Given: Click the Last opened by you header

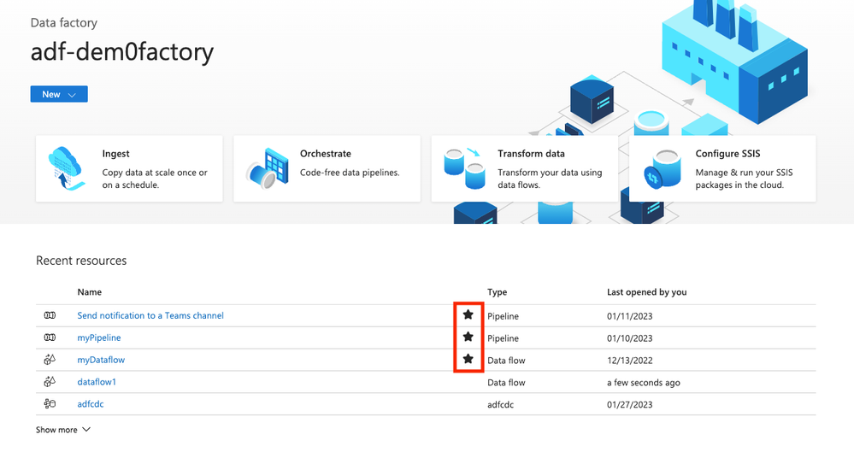Looking at the screenshot, I should click(x=647, y=292).
